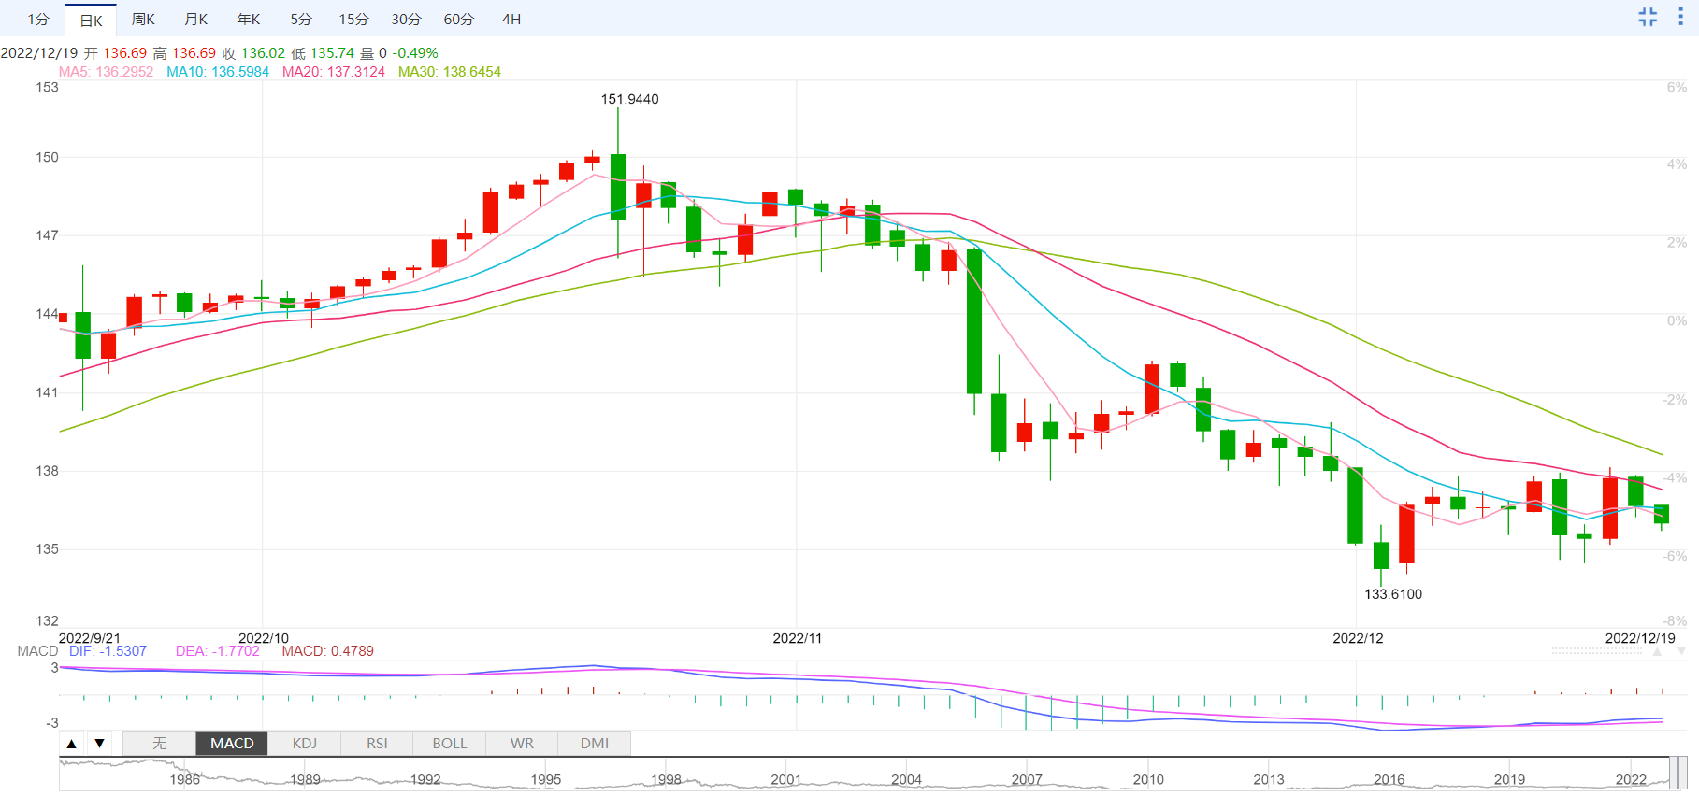
Task: Click the MA20: 137.3124 legend label
Action: 334,72
